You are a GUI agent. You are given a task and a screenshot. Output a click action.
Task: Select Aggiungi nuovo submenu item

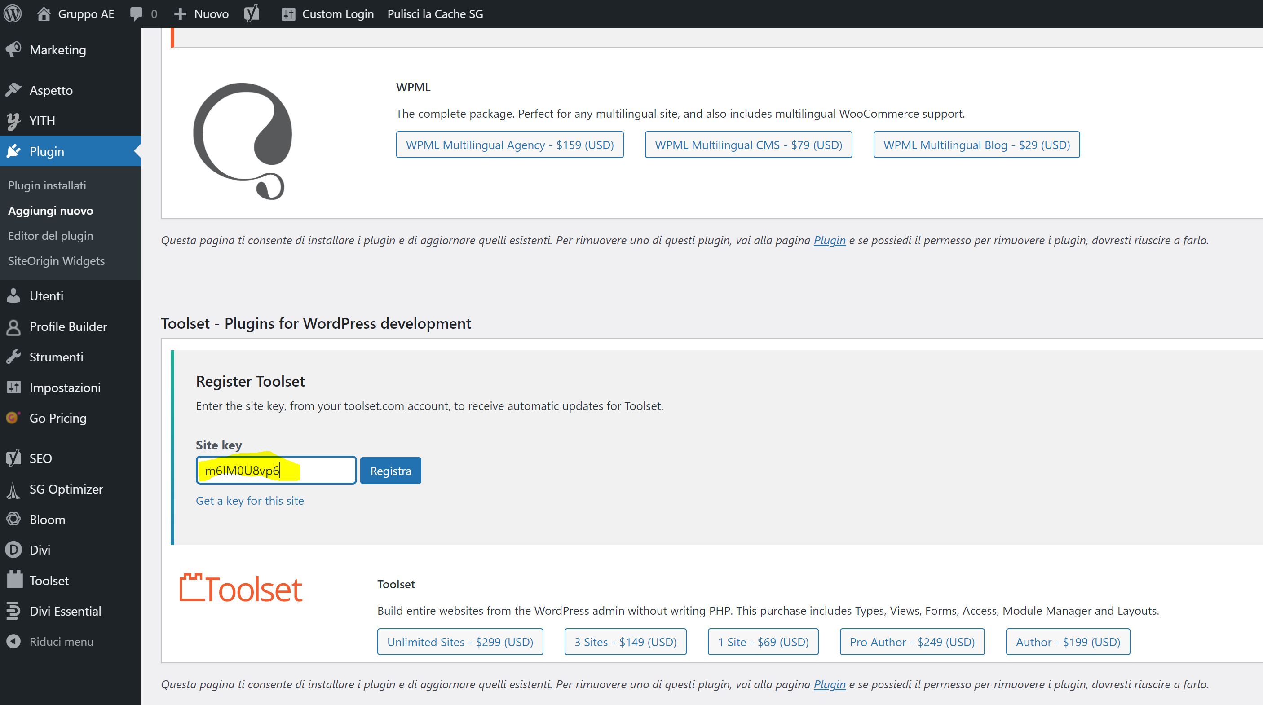[x=50, y=210]
